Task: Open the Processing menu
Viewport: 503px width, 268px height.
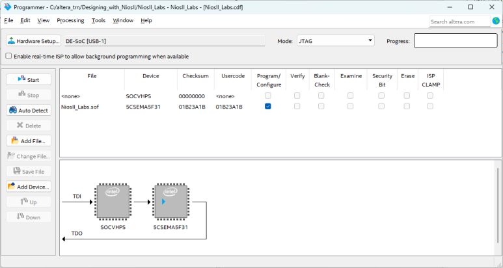Action: point(70,21)
